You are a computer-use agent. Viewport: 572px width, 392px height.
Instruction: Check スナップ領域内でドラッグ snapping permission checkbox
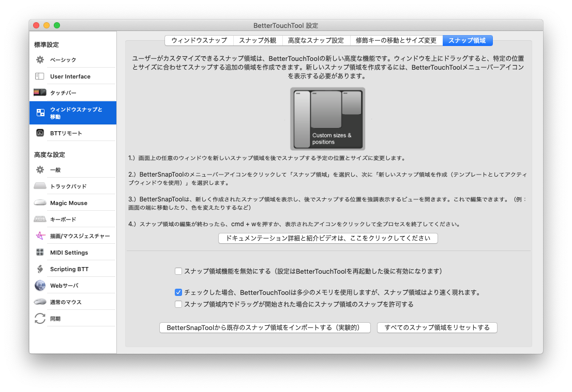178,304
